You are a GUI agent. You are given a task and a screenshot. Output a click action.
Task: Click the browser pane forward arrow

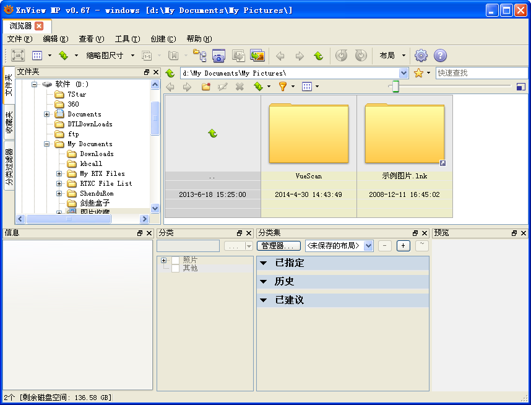[187, 87]
